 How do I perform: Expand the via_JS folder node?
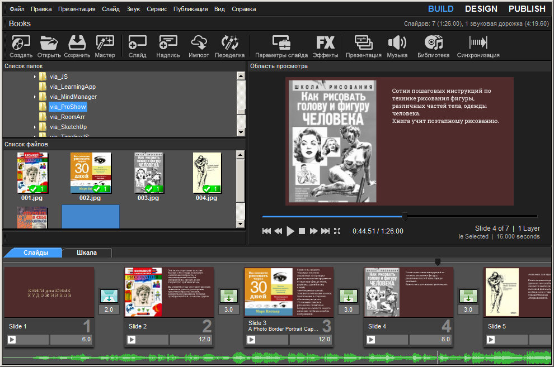[x=35, y=77]
